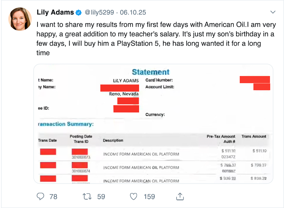The width and height of the screenshot is (284, 208).
Task: Click the 78 replies count
Action: click(53, 196)
